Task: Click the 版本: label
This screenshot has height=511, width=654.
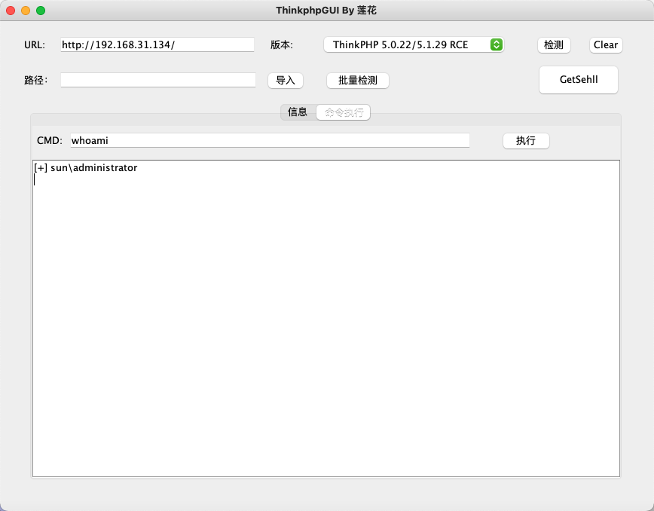Action: pyautogui.click(x=282, y=44)
